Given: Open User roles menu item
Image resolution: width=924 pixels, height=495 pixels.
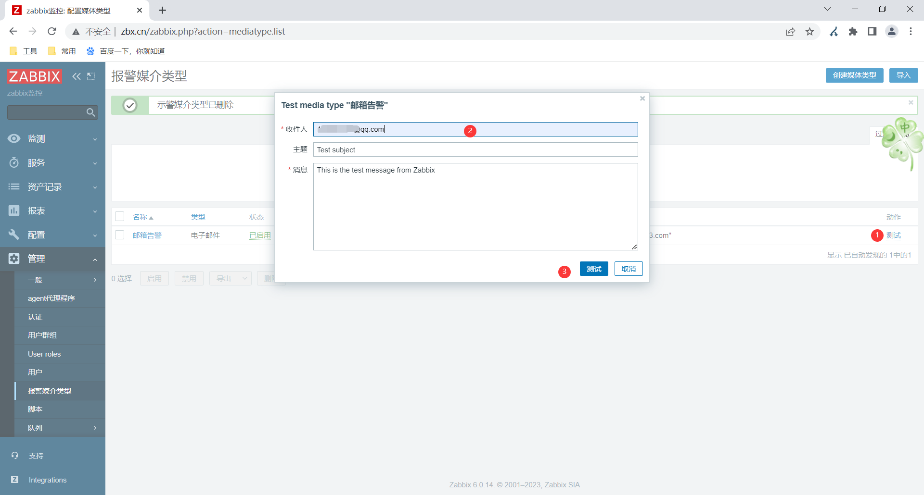Looking at the screenshot, I should click(x=60, y=354).
